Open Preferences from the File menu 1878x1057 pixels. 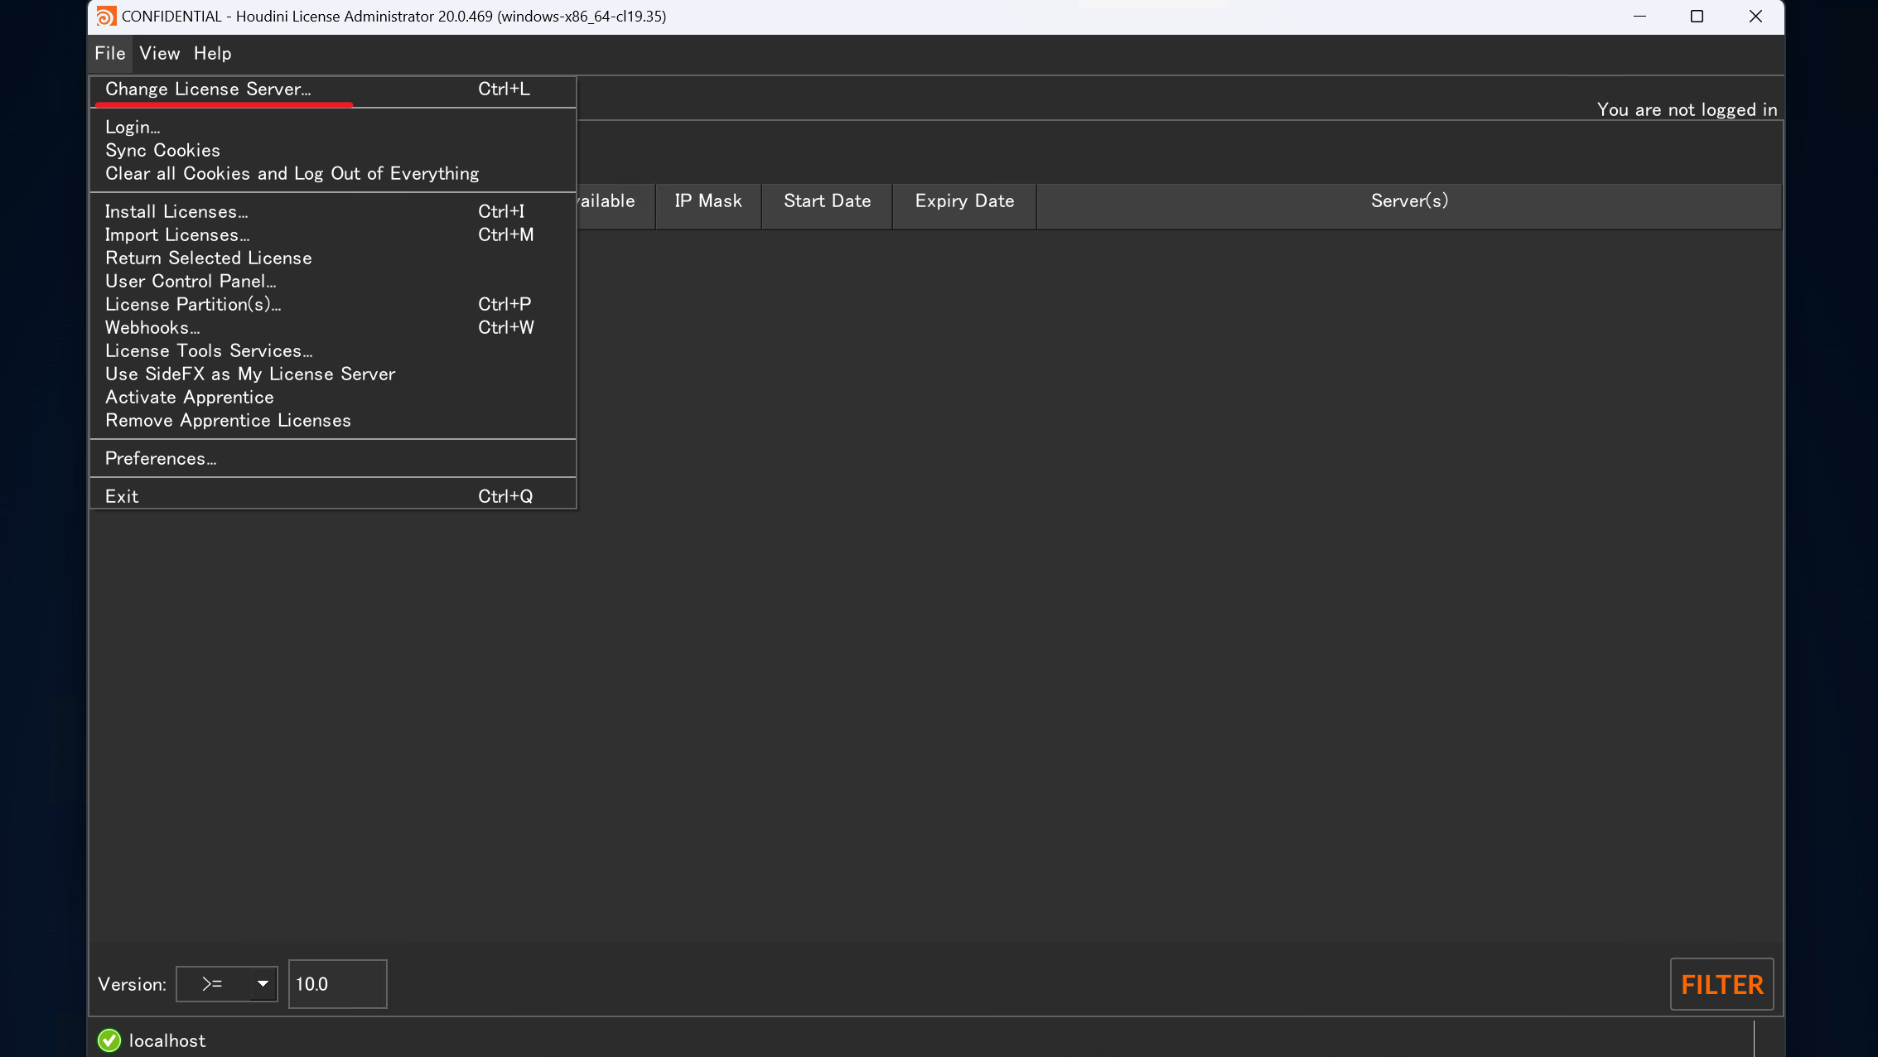161,459
